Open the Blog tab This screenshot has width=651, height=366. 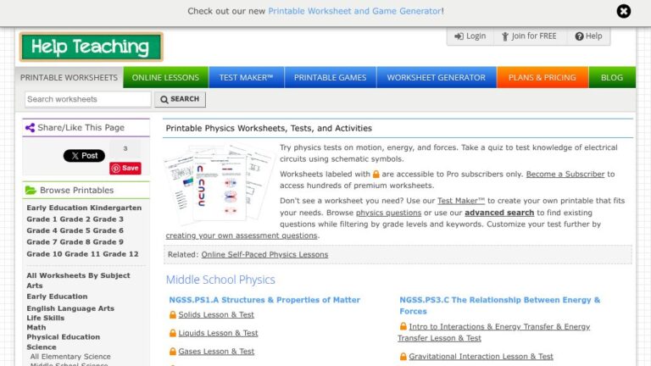tap(612, 78)
